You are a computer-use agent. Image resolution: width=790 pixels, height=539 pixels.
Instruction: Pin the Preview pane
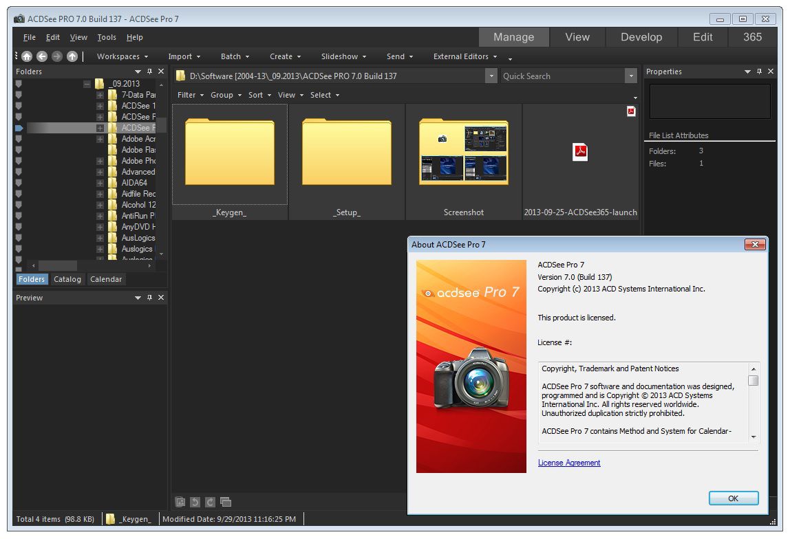(149, 298)
